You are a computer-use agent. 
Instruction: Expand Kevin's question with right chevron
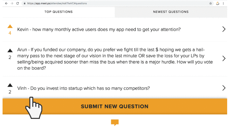point(224,29)
